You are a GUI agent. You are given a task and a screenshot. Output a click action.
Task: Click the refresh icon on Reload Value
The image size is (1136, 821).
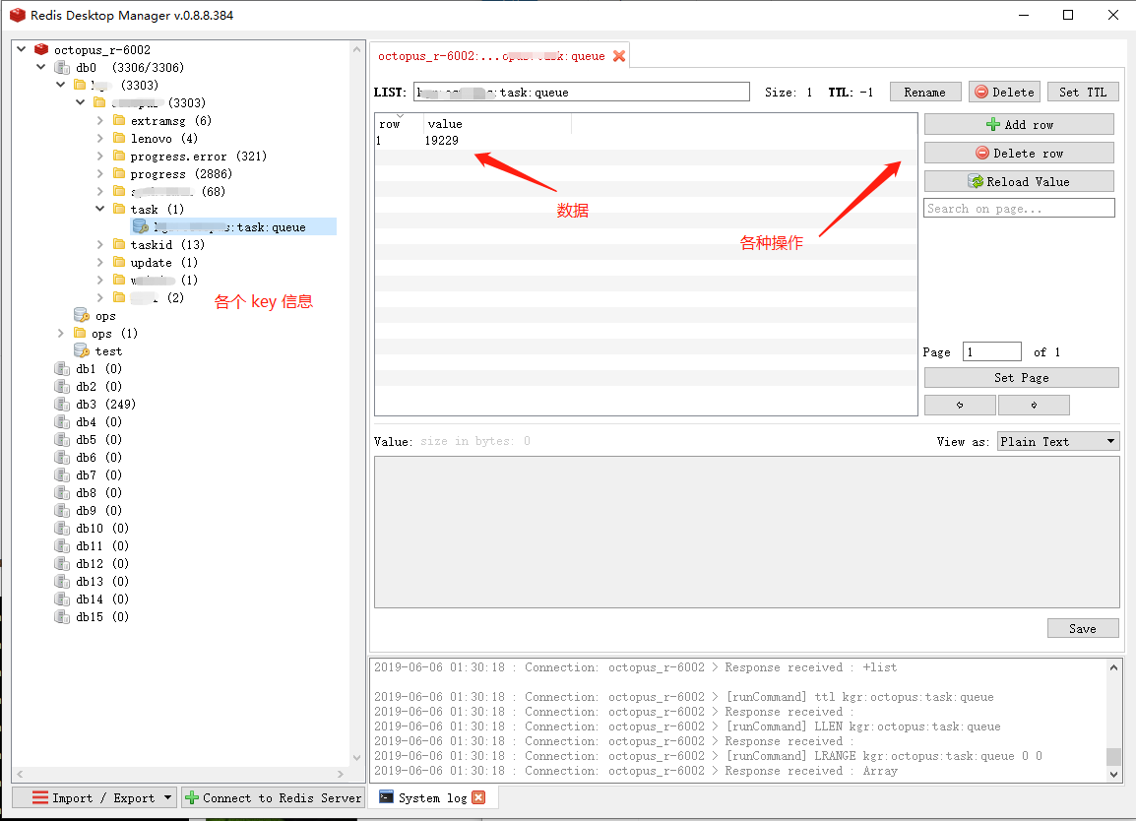(x=976, y=181)
